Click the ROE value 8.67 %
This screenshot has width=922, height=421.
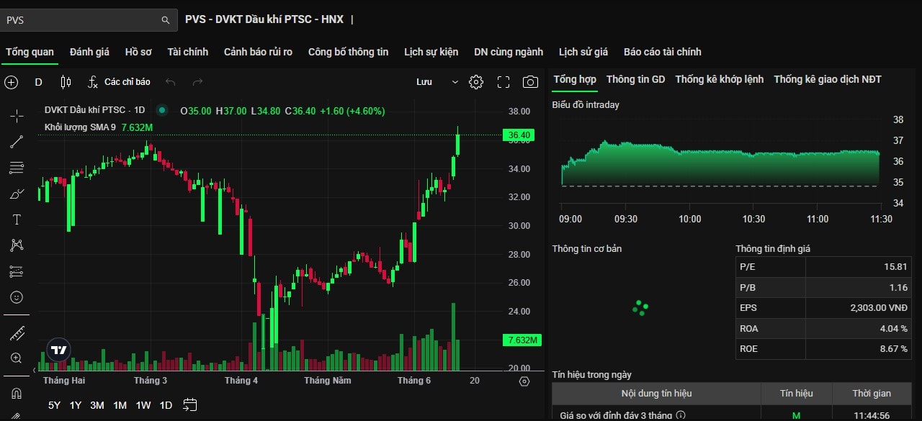(894, 349)
